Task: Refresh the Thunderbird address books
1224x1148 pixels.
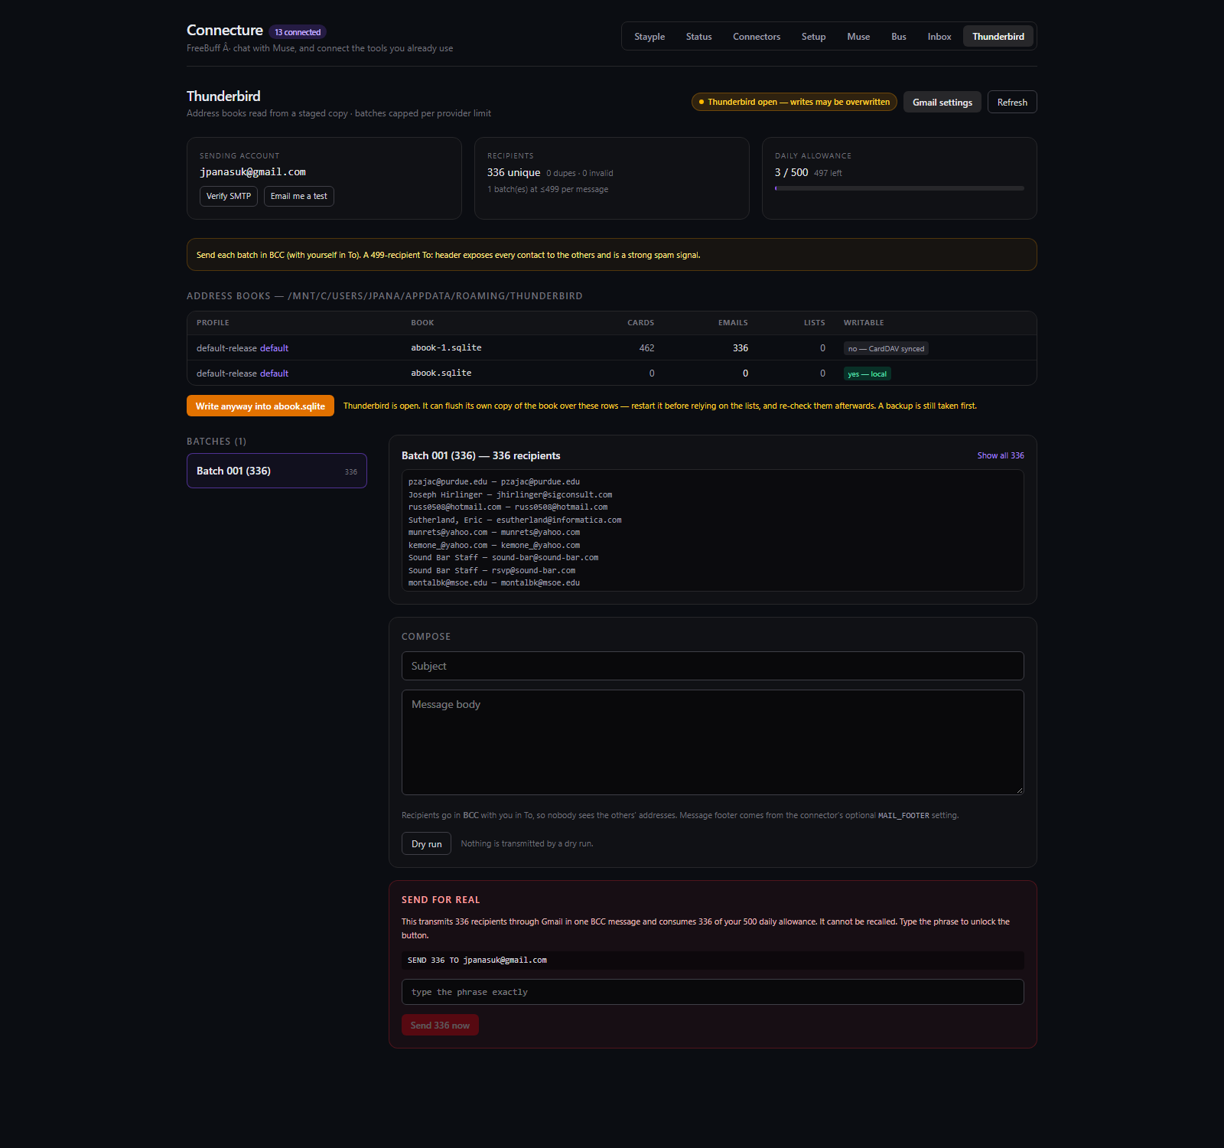Action: pyautogui.click(x=1012, y=103)
